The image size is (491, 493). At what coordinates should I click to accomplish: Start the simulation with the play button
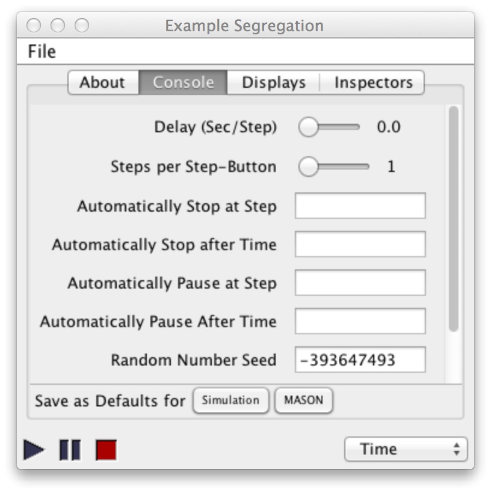pyautogui.click(x=34, y=450)
